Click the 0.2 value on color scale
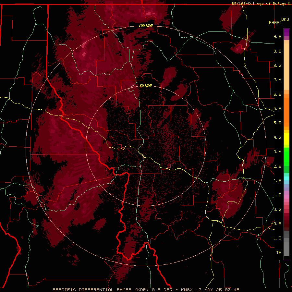Viewport: 292px width, 292px height. pyautogui.click(x=277, y=210)
